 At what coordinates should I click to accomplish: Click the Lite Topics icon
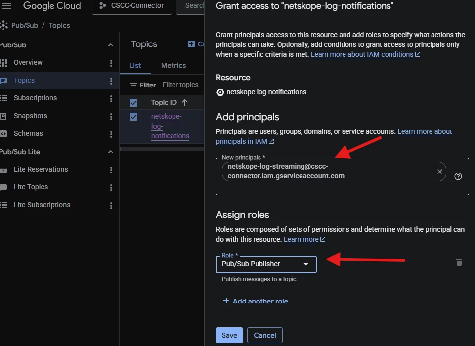click(3, 187)
